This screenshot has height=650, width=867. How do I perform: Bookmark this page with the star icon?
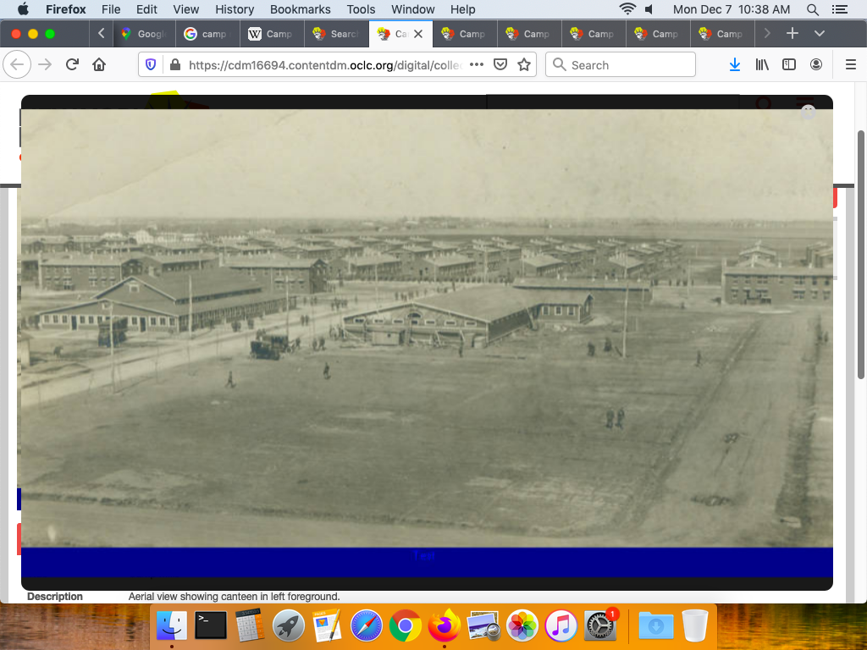(x=524, y=65)
